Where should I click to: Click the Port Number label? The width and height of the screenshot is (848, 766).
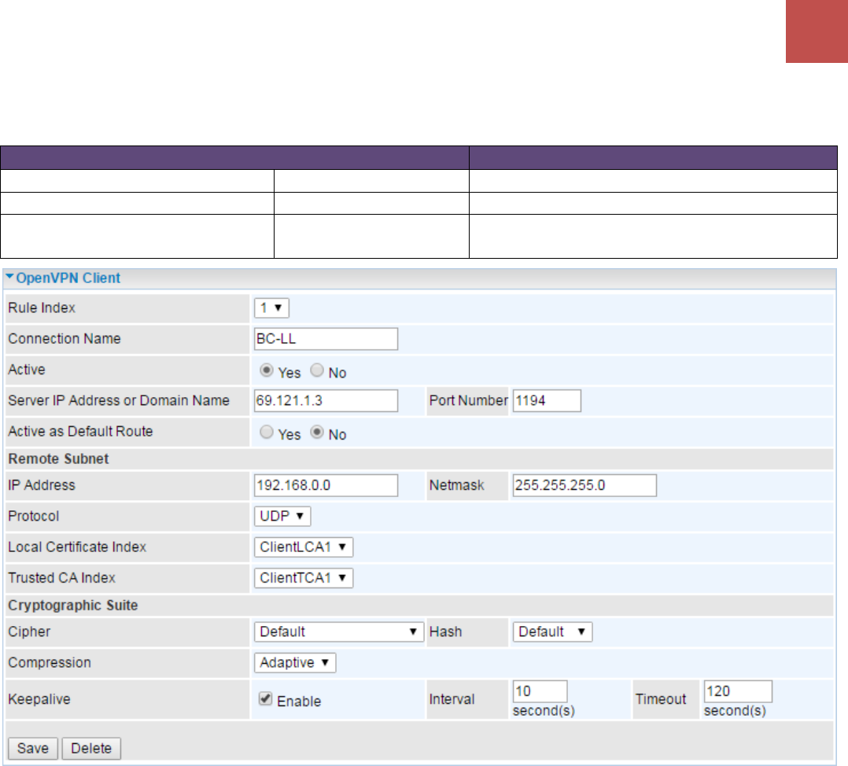tap(468, 400)
